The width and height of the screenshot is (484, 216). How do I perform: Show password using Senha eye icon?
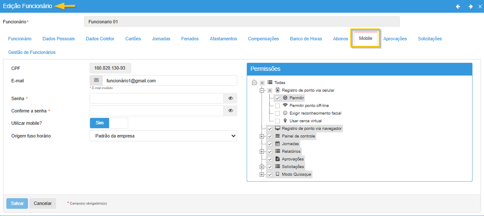tap(231, 98)
